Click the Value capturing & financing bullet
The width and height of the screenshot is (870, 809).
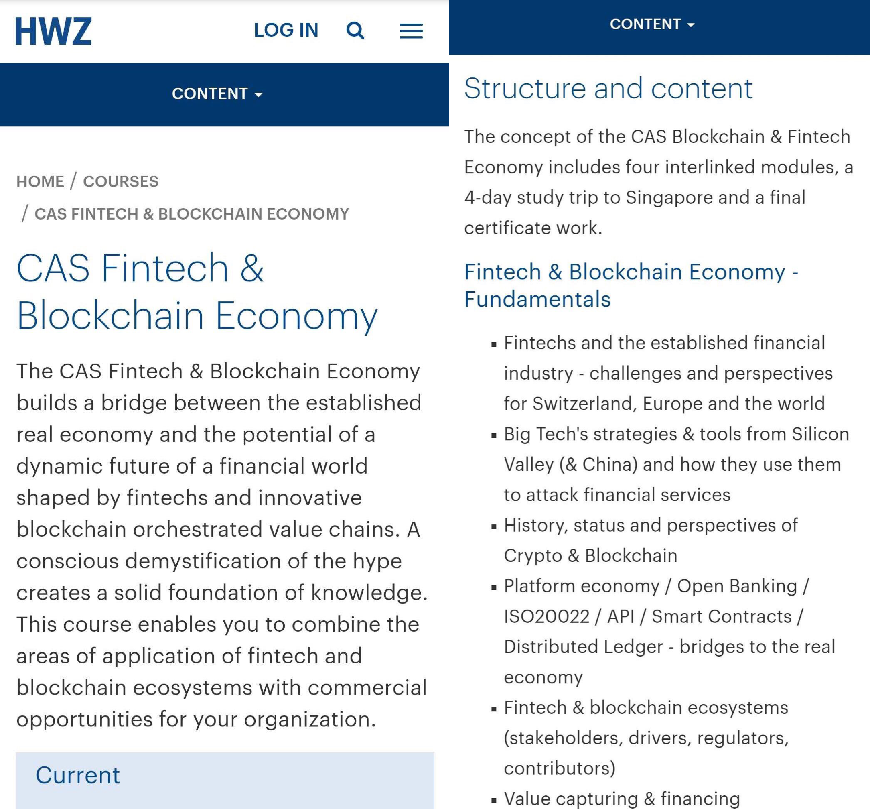pos(622,799)
